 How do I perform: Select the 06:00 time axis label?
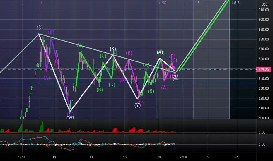click(x=183, y=157)
